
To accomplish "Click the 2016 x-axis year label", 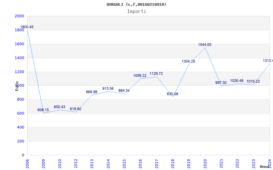I will click(x=141, y=164).
